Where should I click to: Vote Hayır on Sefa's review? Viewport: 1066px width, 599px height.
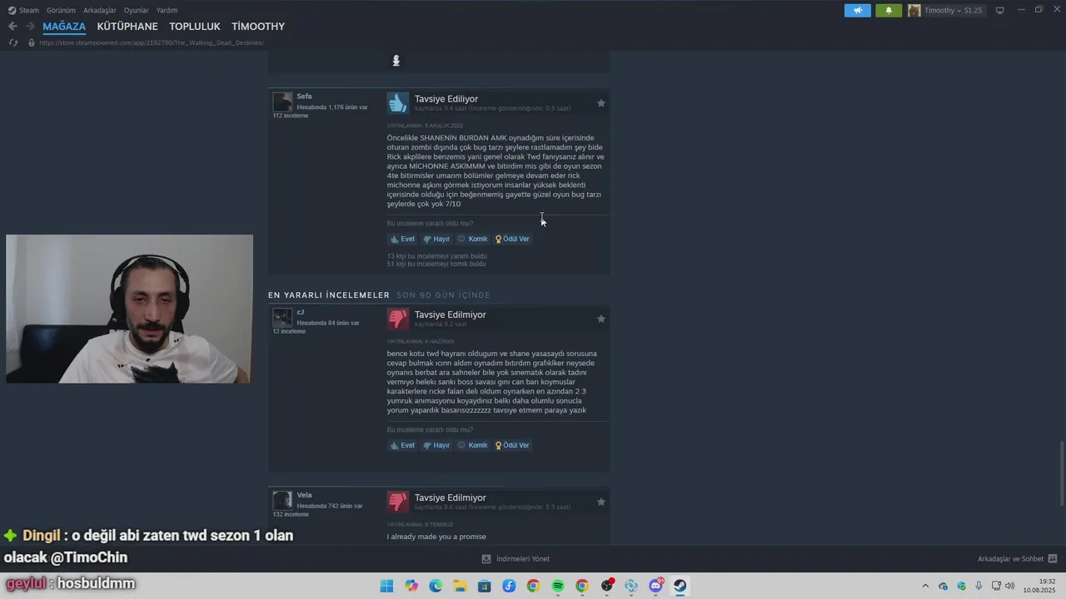click(x=436, y=239)
